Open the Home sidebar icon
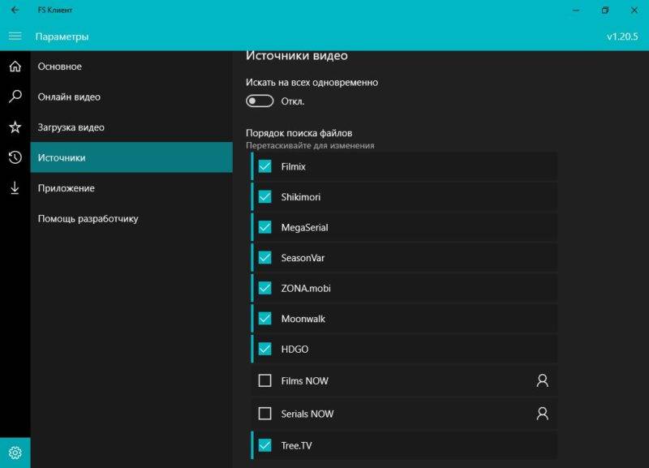The width and height of the screenshot is (649, 468). coord(15,67)
